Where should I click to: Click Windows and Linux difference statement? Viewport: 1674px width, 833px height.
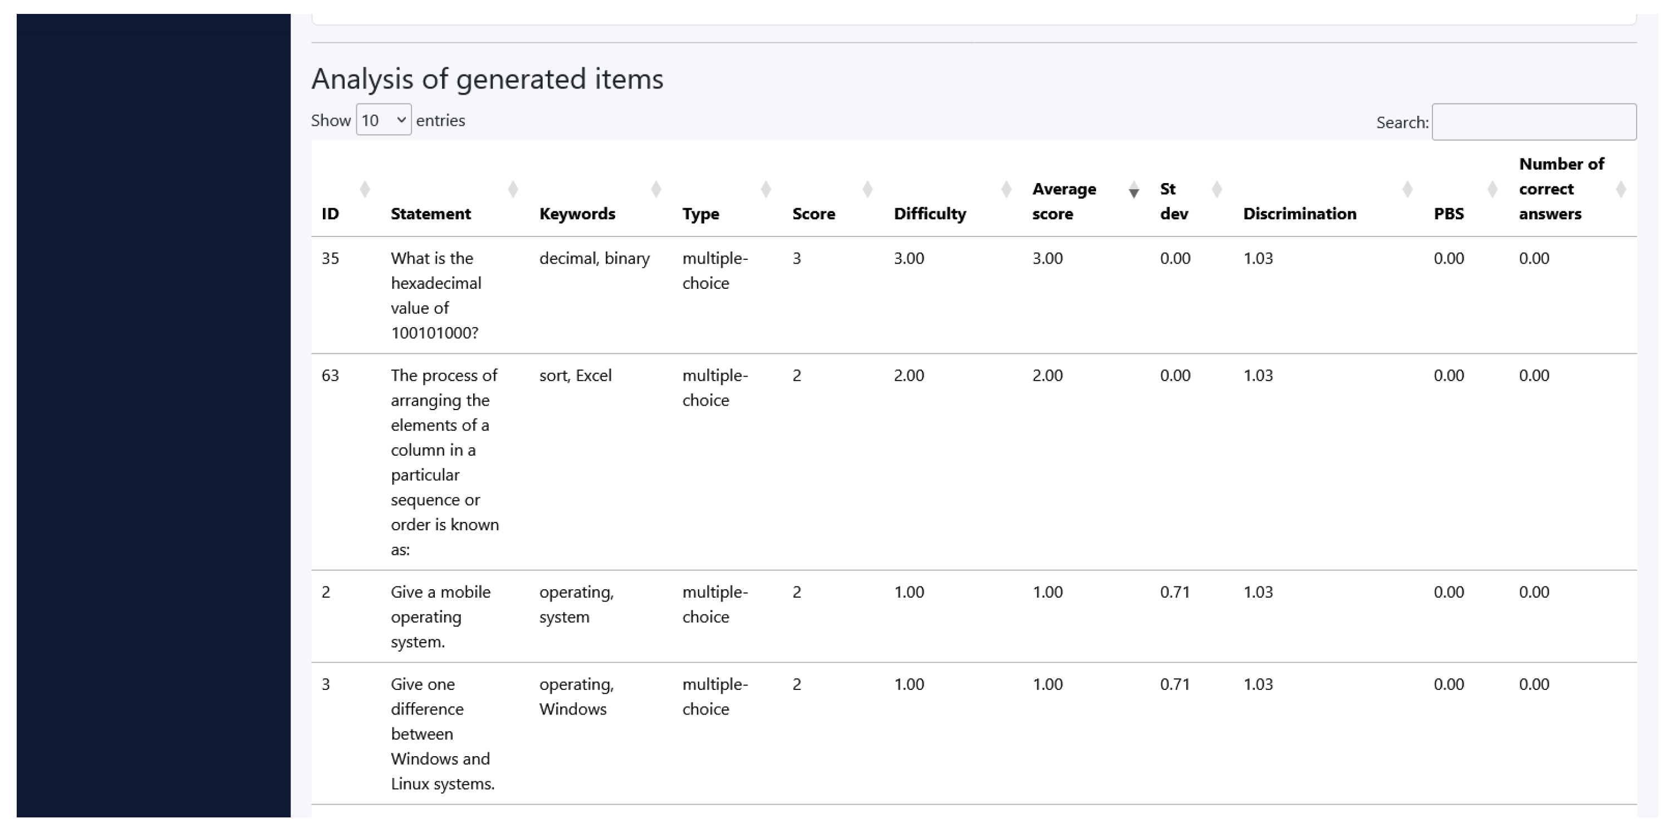[x=442, y=733]
